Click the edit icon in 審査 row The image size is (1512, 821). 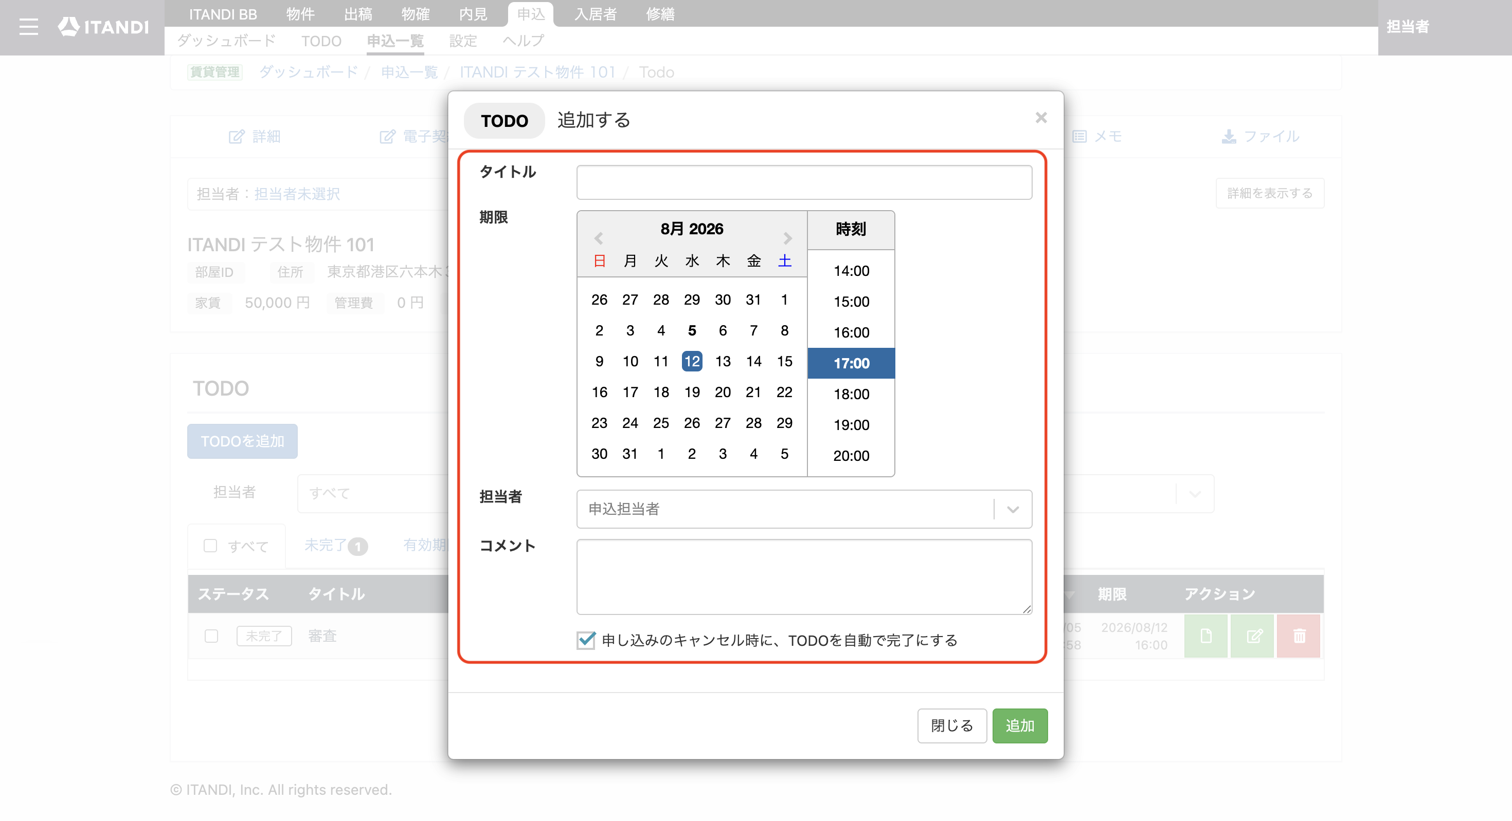(x=1252, y=636)
